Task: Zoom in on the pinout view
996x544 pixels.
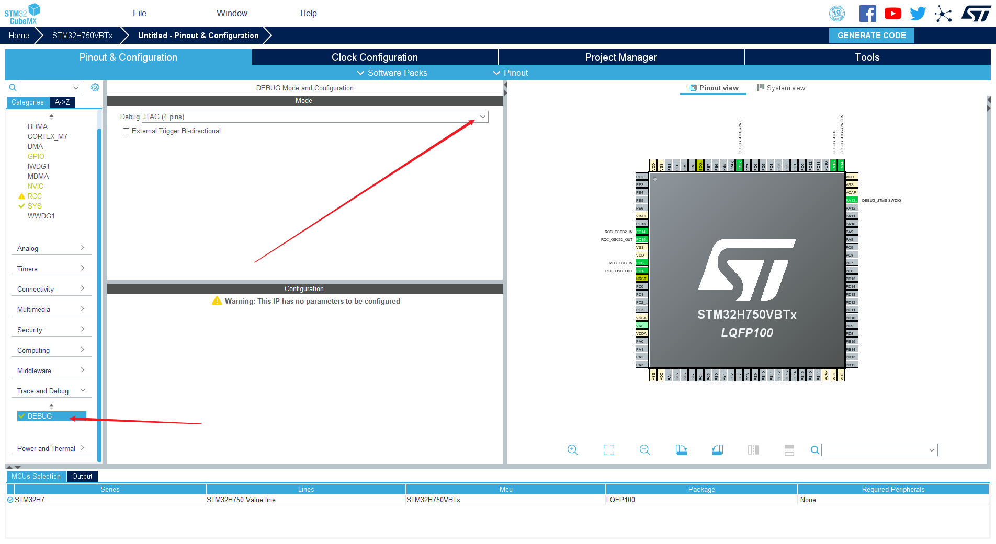Action: pos(573,450)
